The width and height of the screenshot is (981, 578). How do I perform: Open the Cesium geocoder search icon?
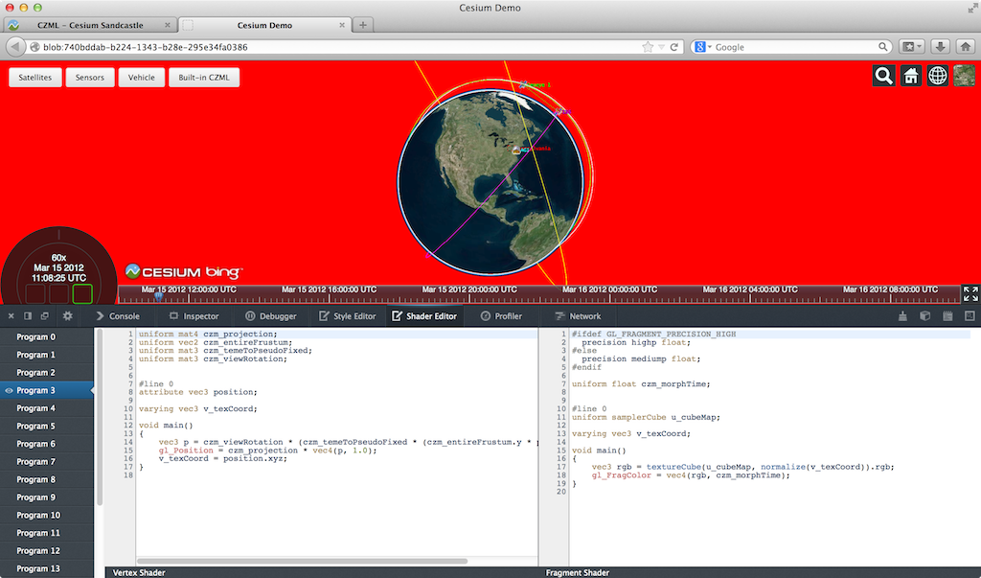[x=883, y=76]
